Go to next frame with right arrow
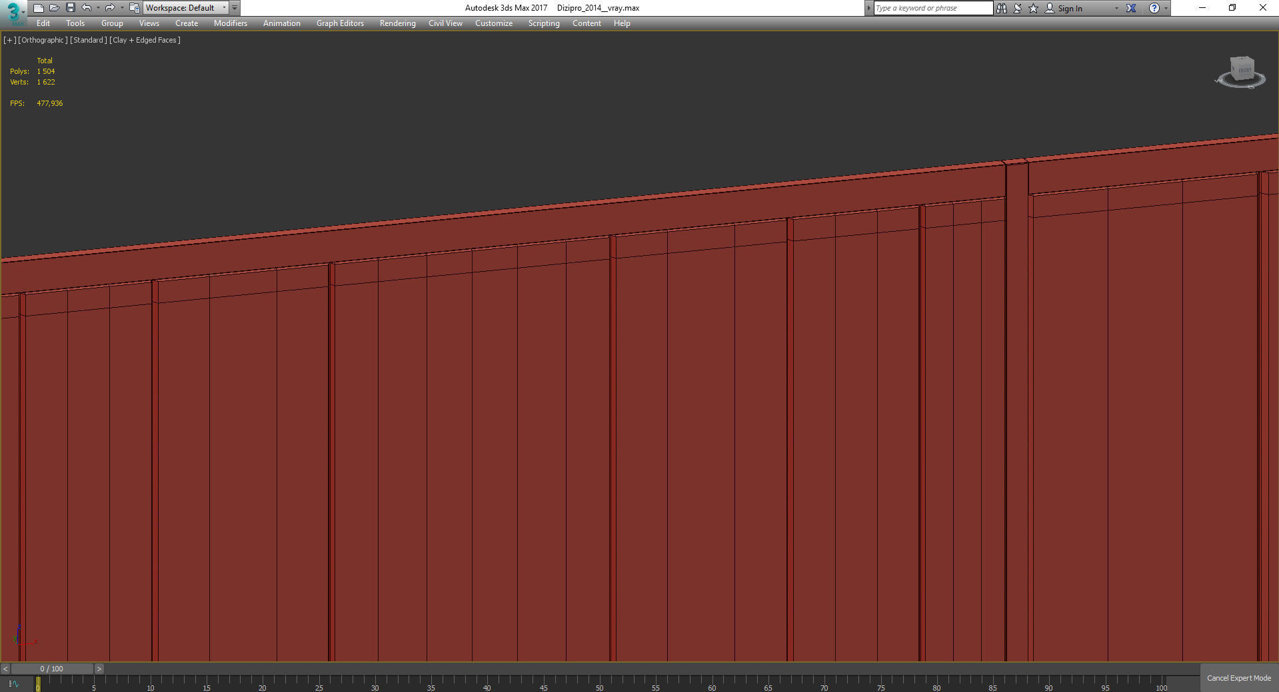 point(99,669)
